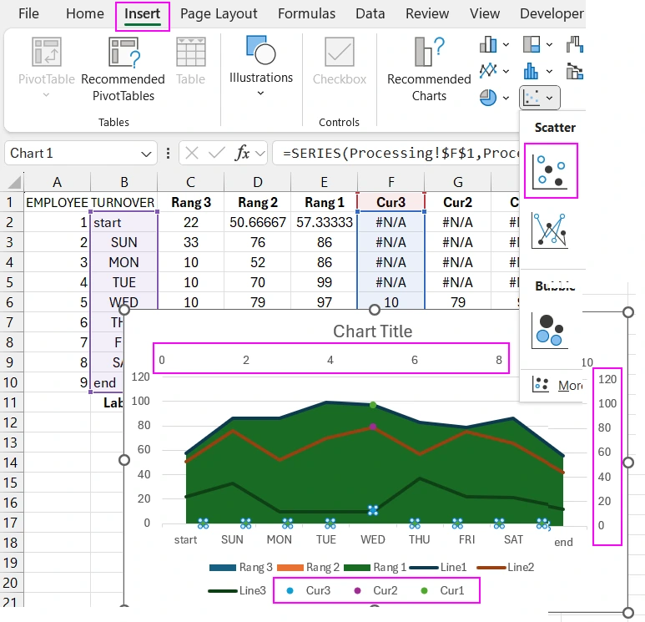
Task: Pick the Bubble chart option
Action: click(550, 329)
